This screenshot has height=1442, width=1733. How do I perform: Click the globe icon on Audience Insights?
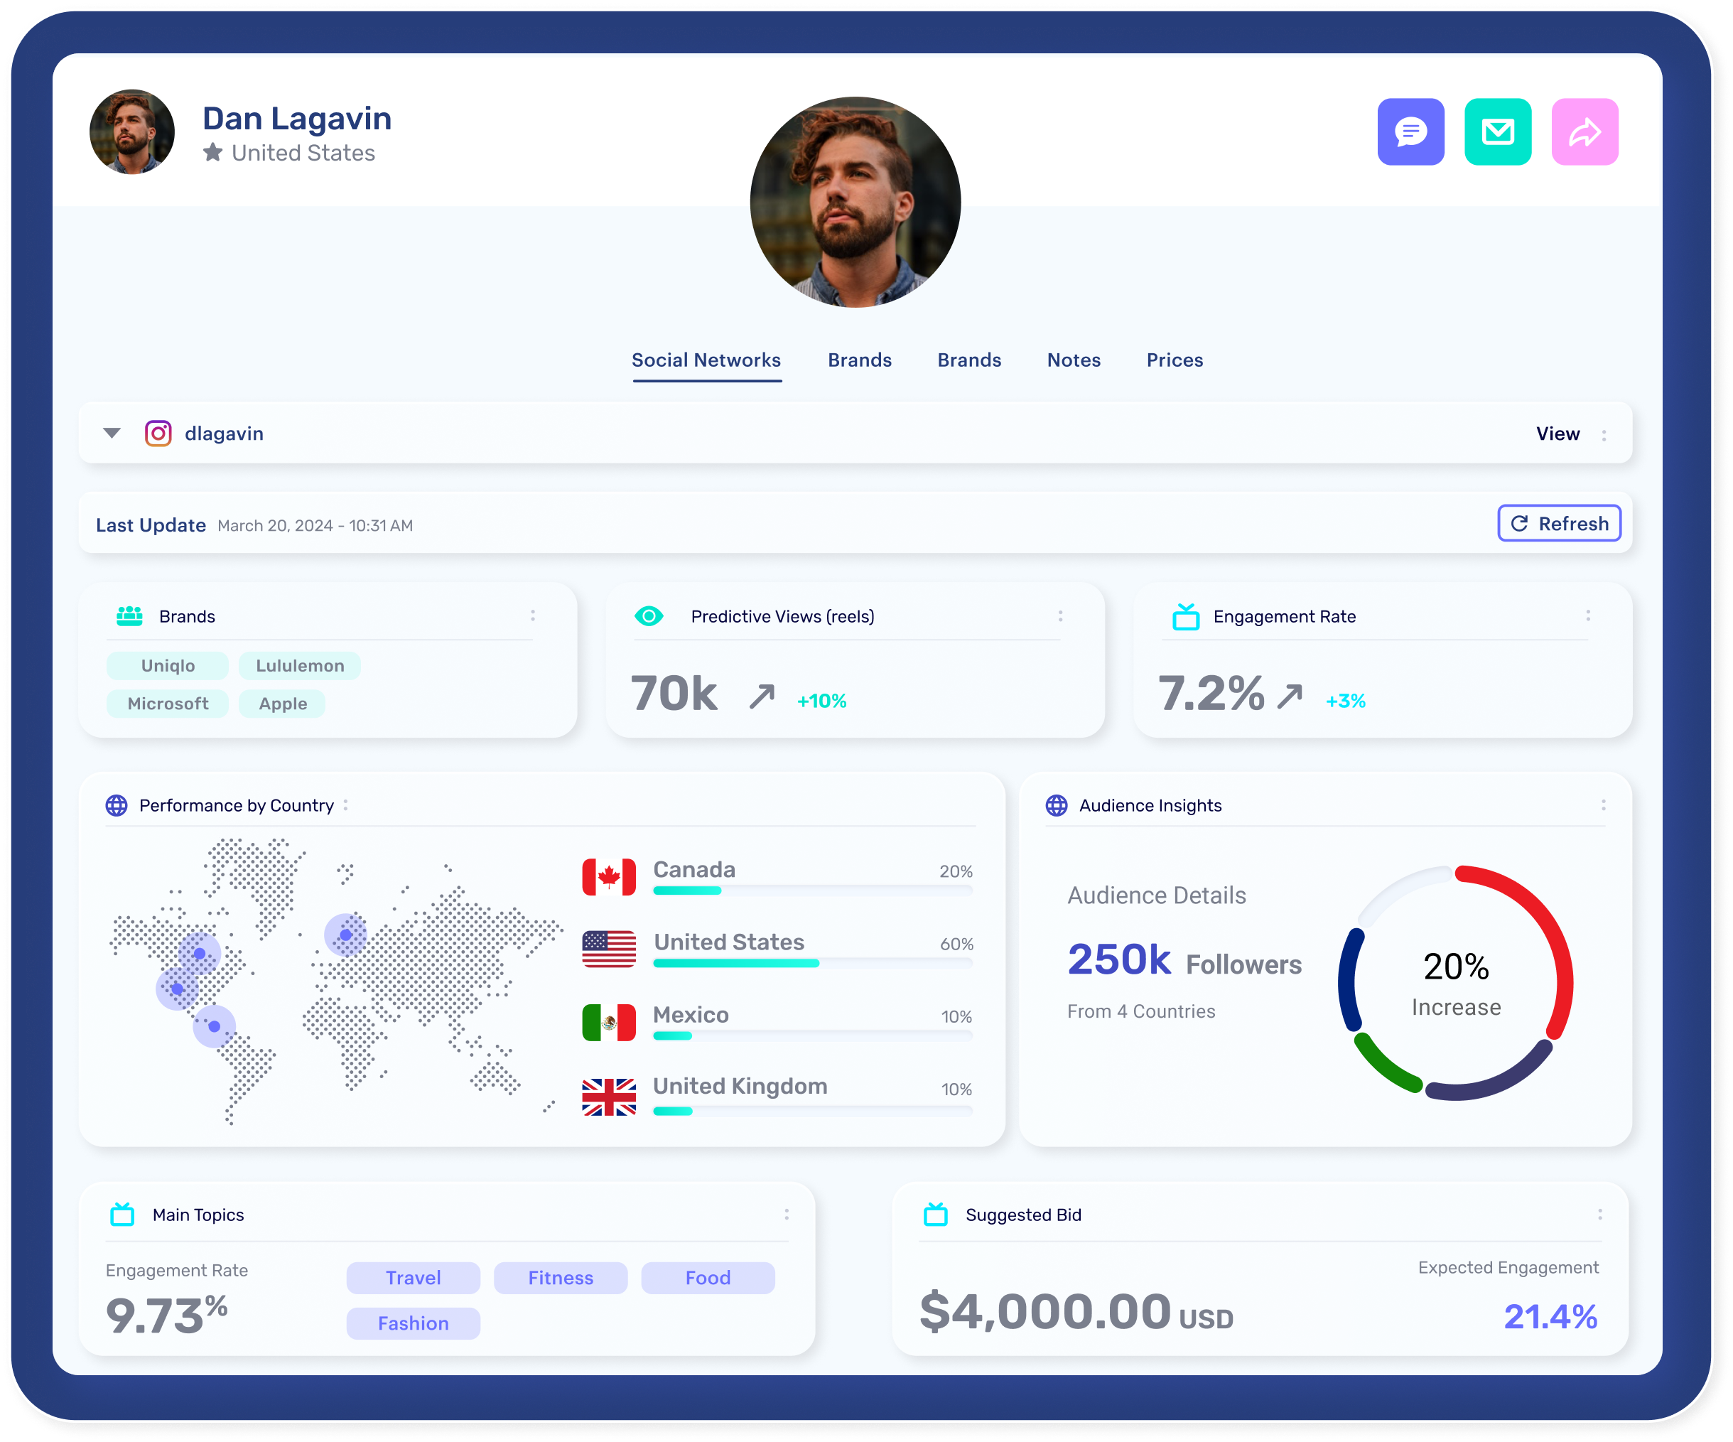click(1057, 805)
